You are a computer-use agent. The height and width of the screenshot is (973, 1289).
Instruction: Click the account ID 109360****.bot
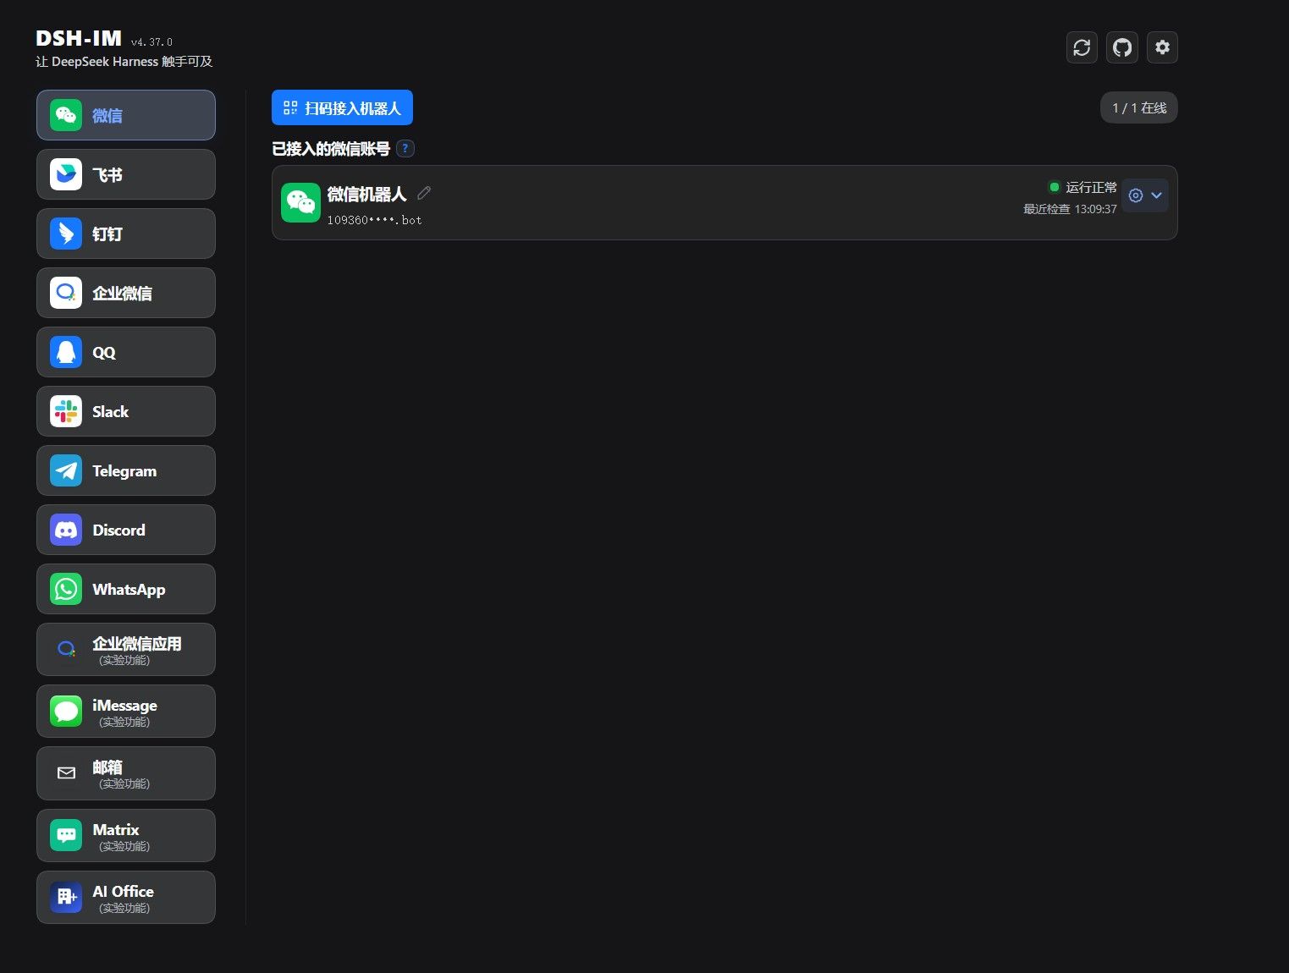(x=374, y=220)
